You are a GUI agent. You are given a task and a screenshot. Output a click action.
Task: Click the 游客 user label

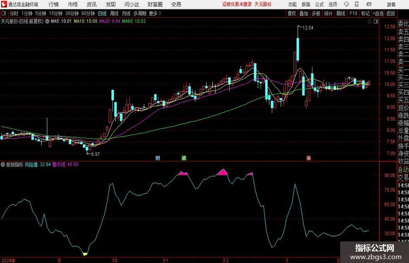tap(391, 4)
